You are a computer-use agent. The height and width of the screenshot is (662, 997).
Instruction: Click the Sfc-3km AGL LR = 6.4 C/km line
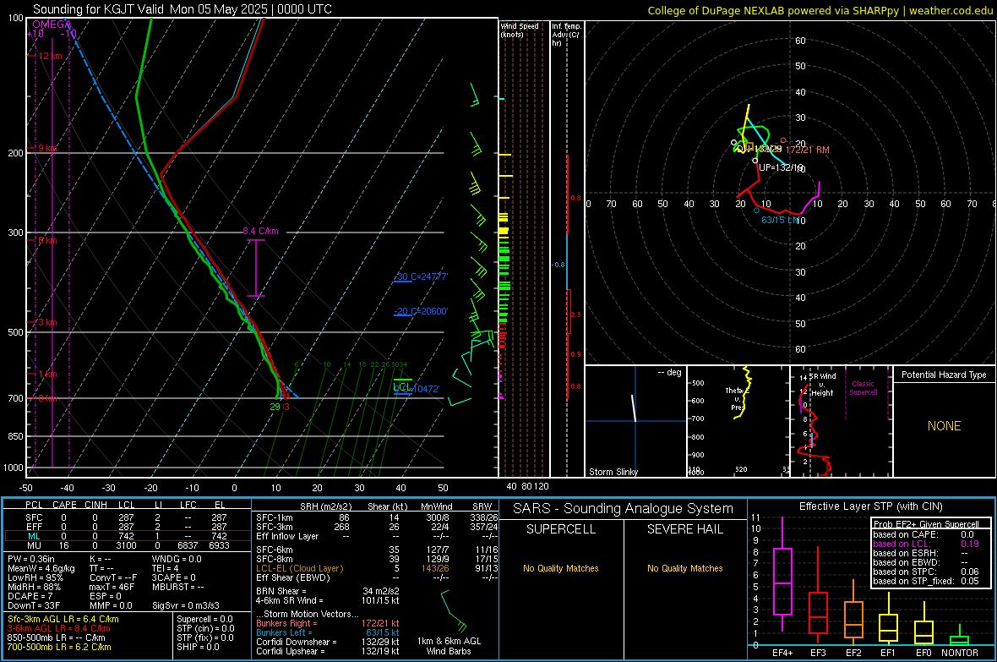pos(63,619)
